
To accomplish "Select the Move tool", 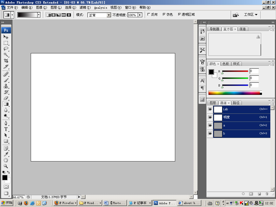I will coord(6,37).
